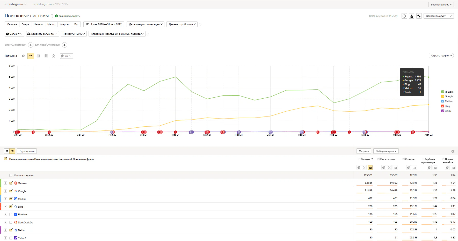Select the line chart view
Viewport: 458px width, 241px height.
31,56
